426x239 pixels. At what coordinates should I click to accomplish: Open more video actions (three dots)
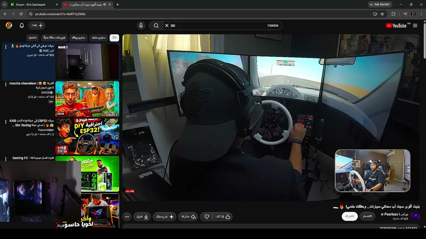point(127,217)
